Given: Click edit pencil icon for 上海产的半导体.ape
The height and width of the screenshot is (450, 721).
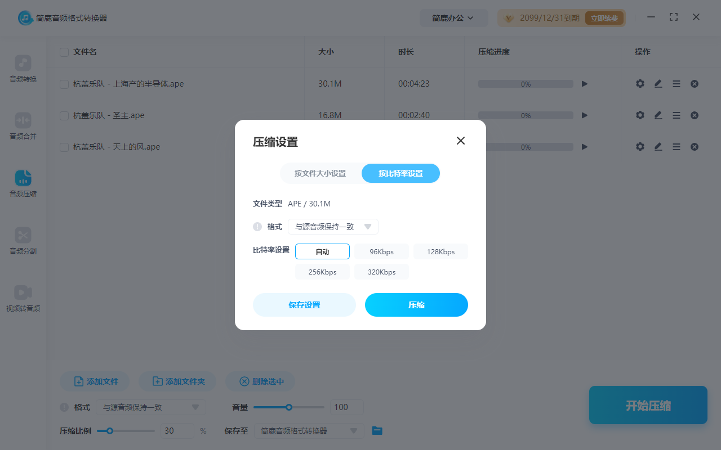Looking at the screenshot, I should click(658, 84).
